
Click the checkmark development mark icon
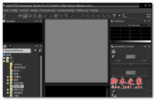[x=98, y=16]
